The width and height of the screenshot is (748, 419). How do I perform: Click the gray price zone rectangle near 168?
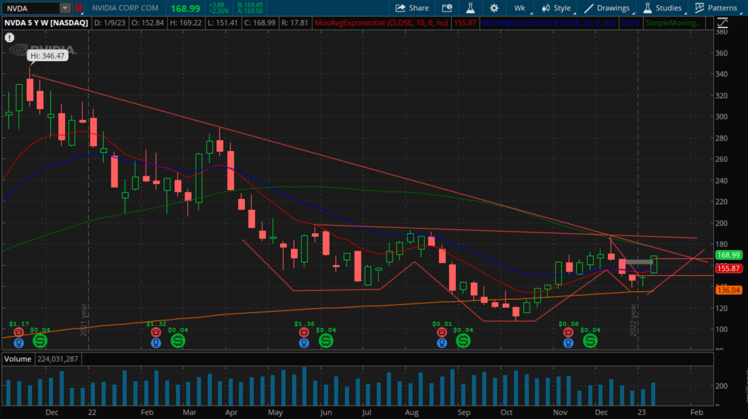(639, 262)
